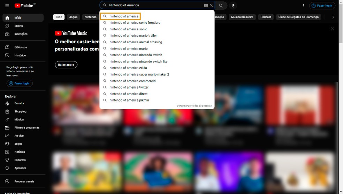Open the Jogos gaming section in sidebar

23,144
